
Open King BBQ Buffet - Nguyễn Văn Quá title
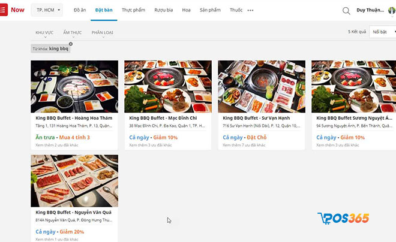tap(73, 212)
